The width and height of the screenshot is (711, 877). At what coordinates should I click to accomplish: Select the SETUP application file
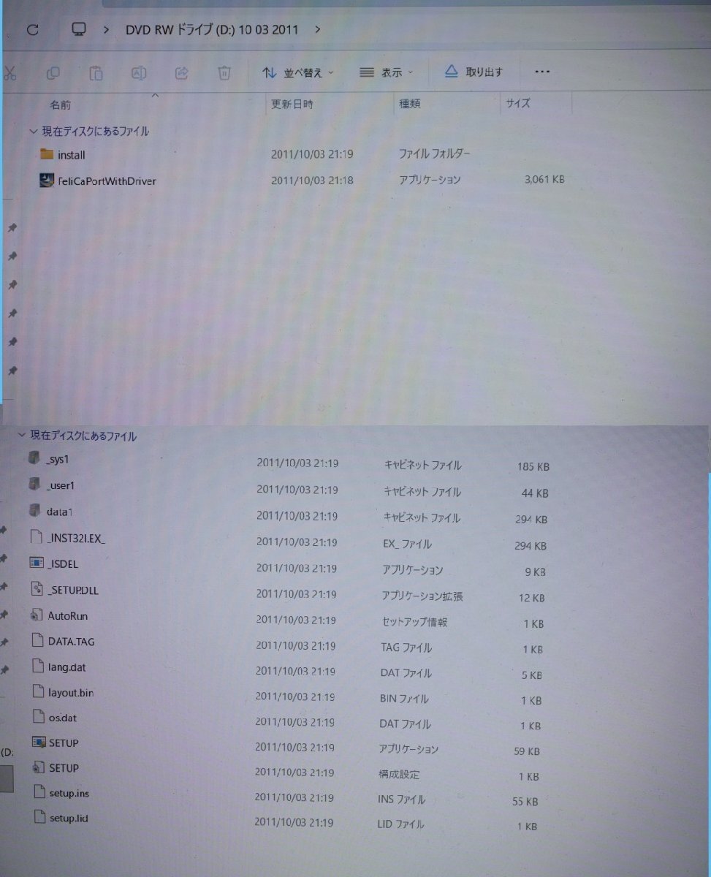click(62, 743)
